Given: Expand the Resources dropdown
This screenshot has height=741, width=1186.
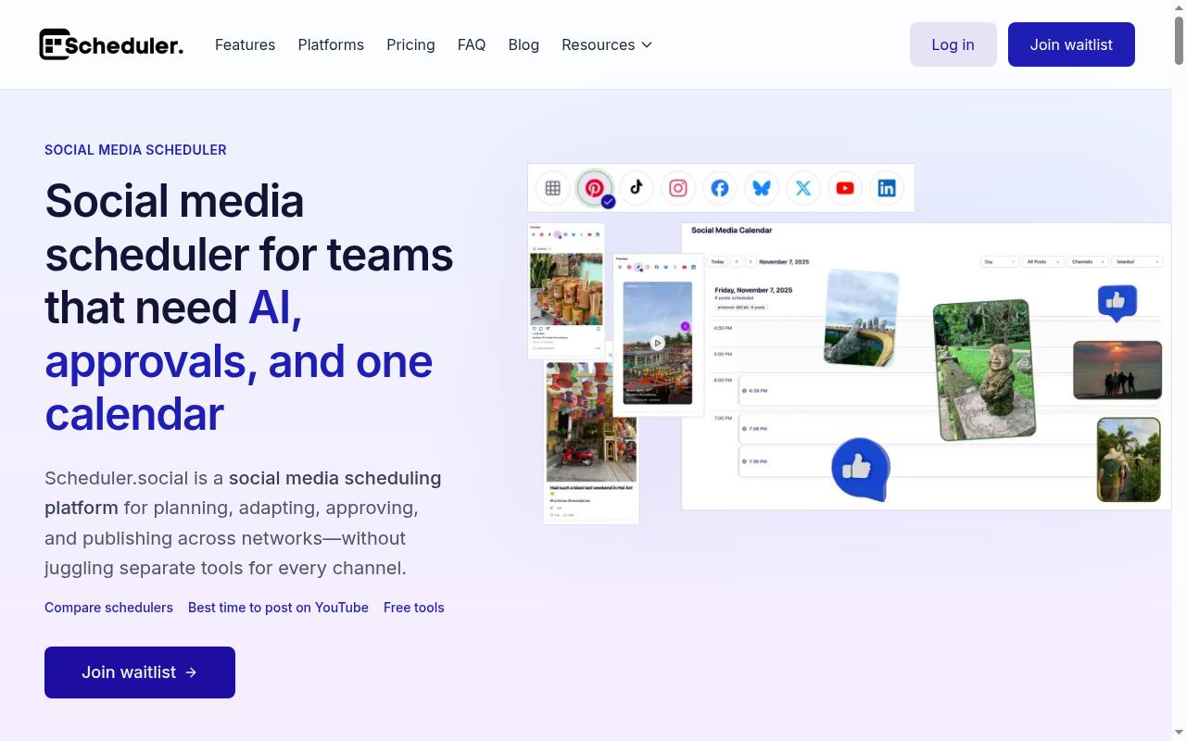Looking at the screenshot, I should click(607, 44).
